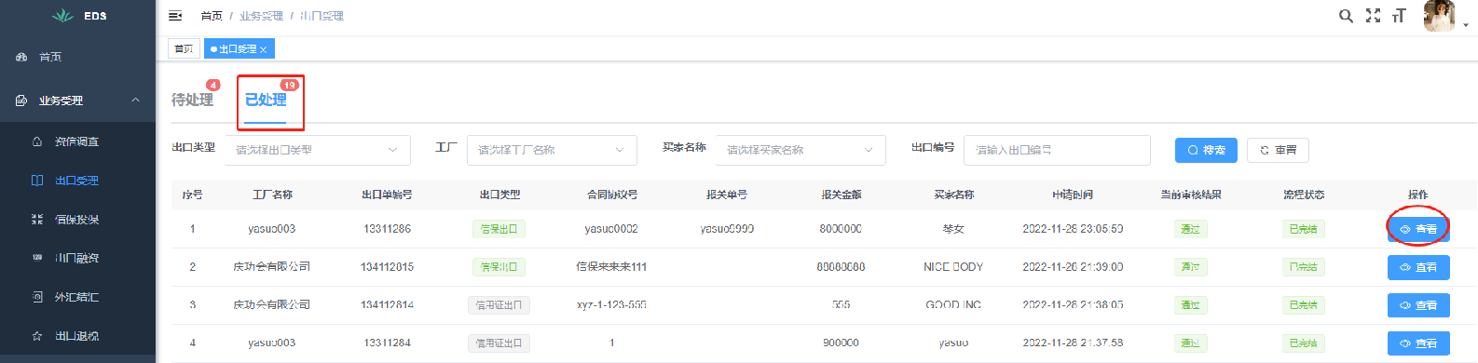This screenshot has height=363, width=1478.
Task: Click the 重置 button
Action: (x=1278, y=150)
